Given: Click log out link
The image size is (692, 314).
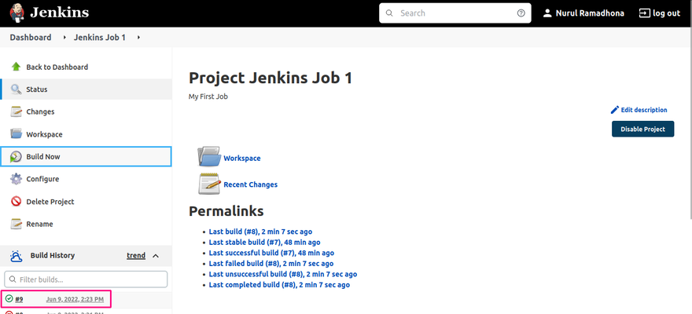Looking at the screenshot, I should click(x=666, y=13).
